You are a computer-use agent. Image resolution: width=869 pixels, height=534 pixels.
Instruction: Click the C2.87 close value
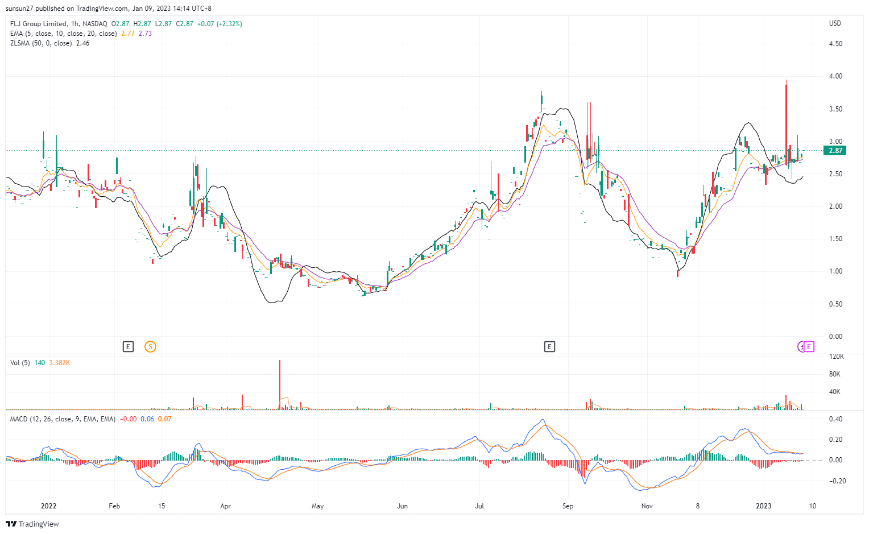click(185, 24)
